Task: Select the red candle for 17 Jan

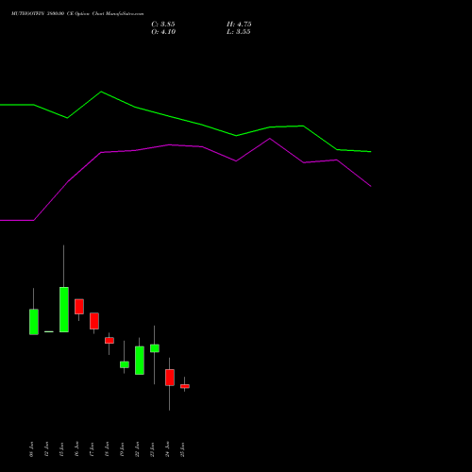Action: [94, 321]
